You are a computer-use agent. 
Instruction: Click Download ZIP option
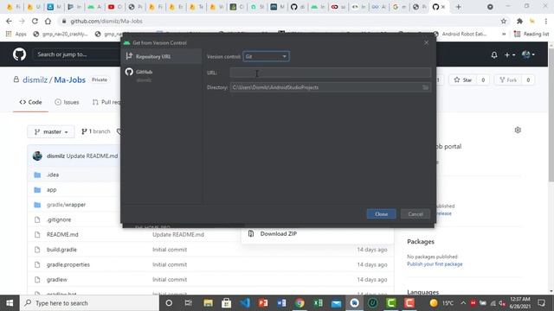click(x=278, y=234)
